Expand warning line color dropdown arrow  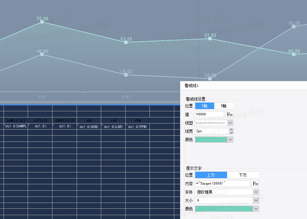click(x=230, y=140)
